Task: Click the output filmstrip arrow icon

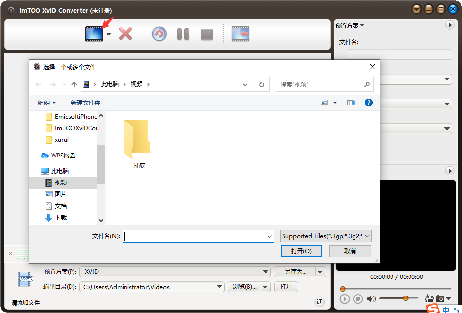Action: point(241,34)
